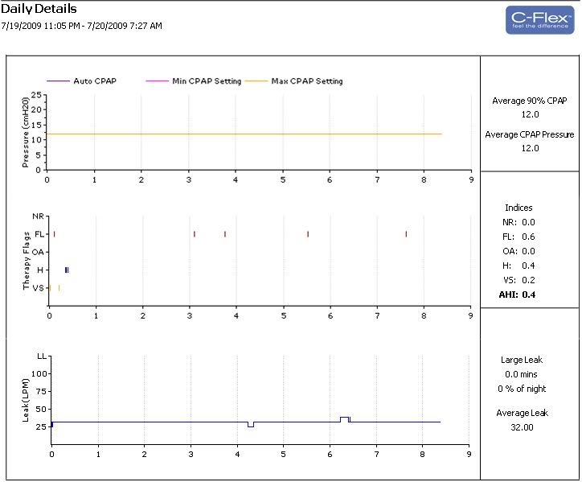Click the purple Auto CPAP legend line
582x482 pixels.
click(58, 81)
